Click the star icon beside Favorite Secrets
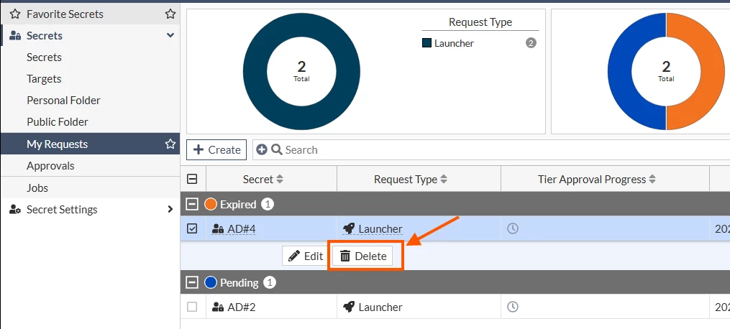This screenshot has width=730, height=329. pyautogui.click(x=170, y=14)
